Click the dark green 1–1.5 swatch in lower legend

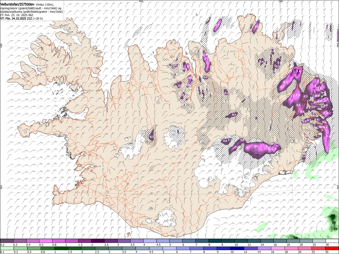coord(61,248)
